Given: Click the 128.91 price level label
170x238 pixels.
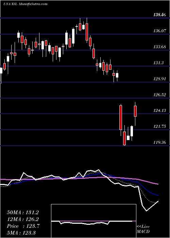Looking at the screenshot, I should pyautogui.click(x=159, y=79).
